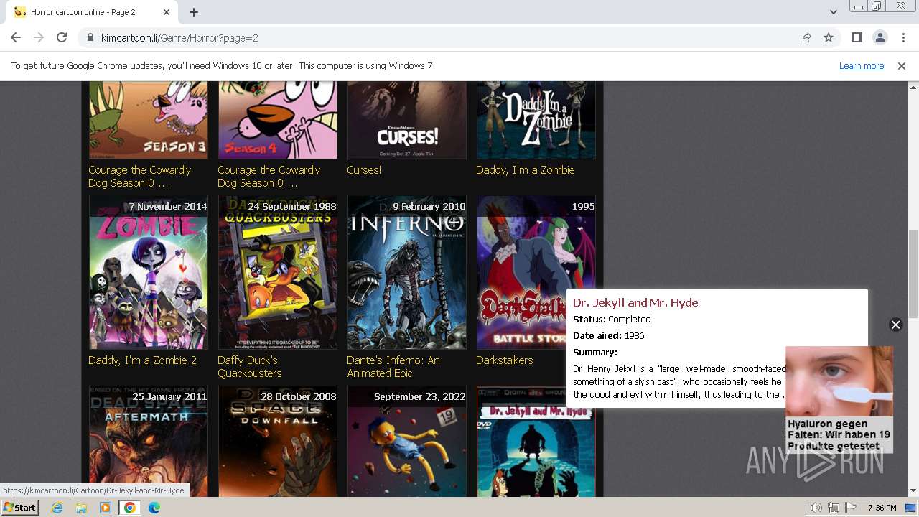Viewport: 919px width, 517px height.
Task: Open the Action Center flag icon
Action: pos(851,508)
